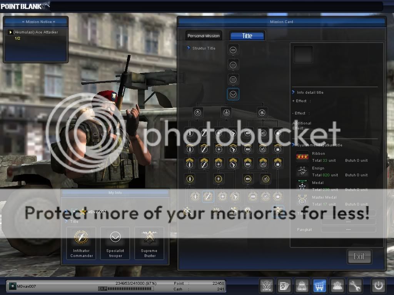
Task: Select the highlighted chevron-down title icon in the tree
Action: pyautogui.click(x=233, y=94)
